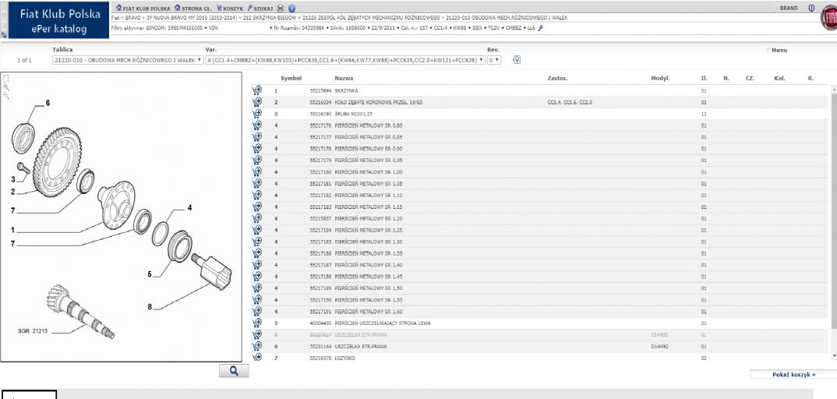Add PIERŚCIEŃ METALOWY SR 0,80 to cart

[x=256, y=125]
